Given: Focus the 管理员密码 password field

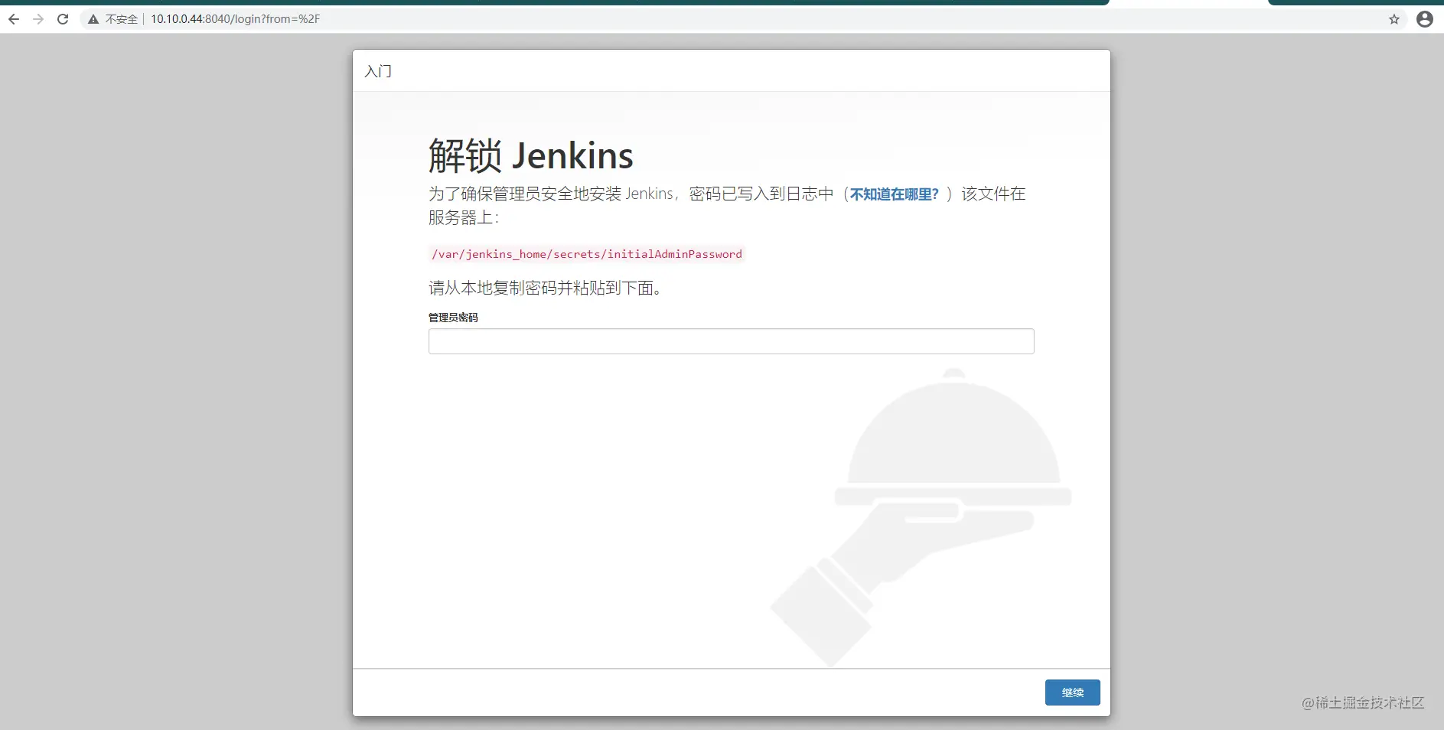Looking at the screenshot, I should pyautogui.click(x=731, y=341).
